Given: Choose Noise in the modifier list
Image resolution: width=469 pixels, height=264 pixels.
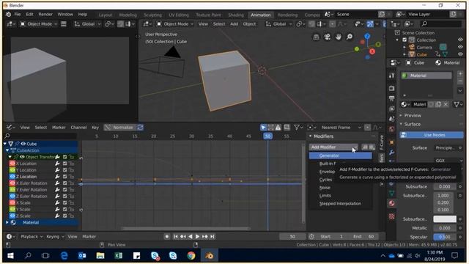Looking at the screenshot, I should tap(325, 188).
